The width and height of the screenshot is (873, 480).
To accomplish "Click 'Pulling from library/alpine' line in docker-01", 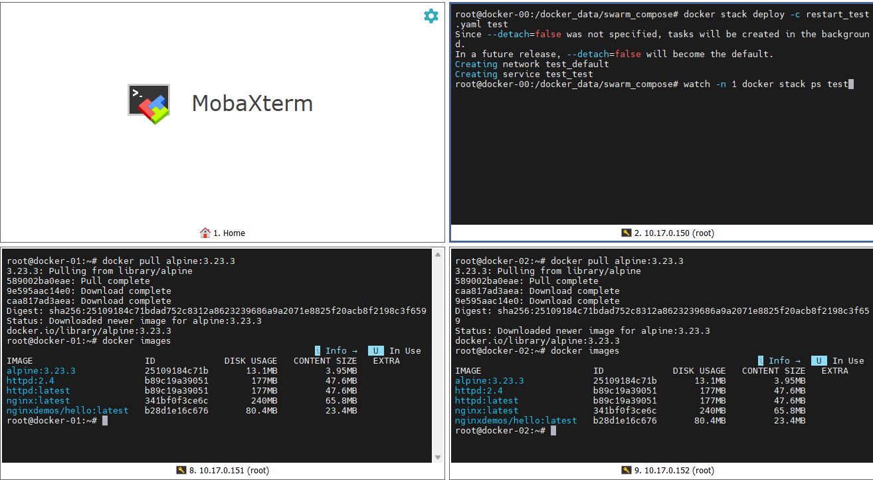I will [x=100, y=271].
